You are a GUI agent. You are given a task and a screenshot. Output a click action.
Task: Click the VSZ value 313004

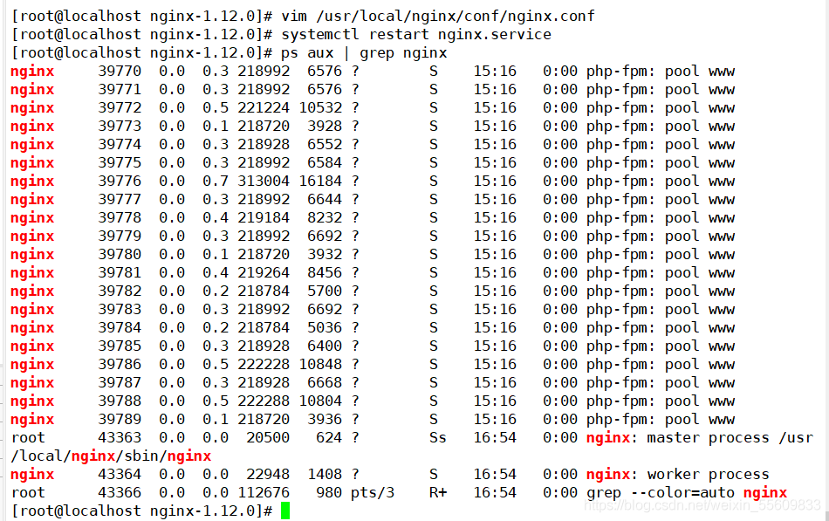[x=264, y=182]
